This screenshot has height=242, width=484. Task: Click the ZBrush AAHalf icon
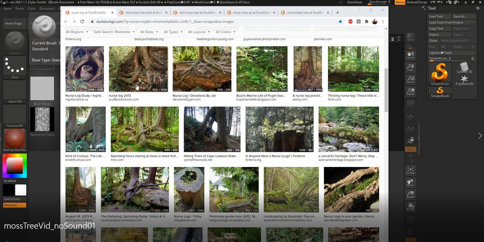(x=410, y=92)
